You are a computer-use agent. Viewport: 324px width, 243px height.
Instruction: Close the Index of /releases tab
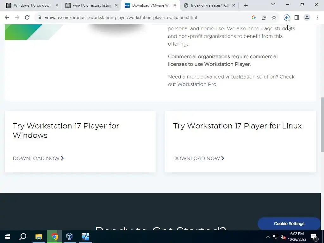[234, 6]
